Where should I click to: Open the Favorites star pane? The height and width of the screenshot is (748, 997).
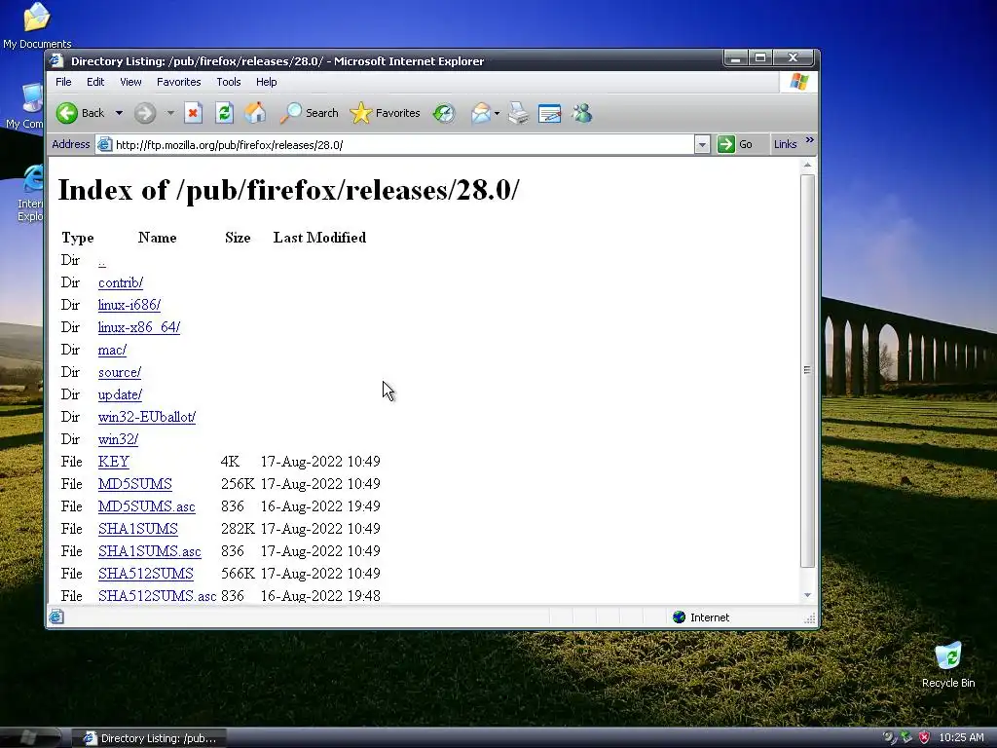(386, 113)
